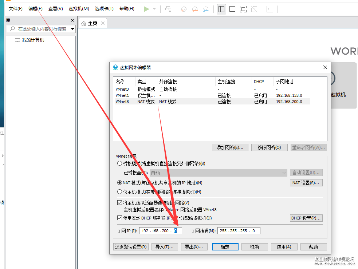Open the 帮助(H) menu
Screen dimensions: 358x269
(x=127, y=9)
